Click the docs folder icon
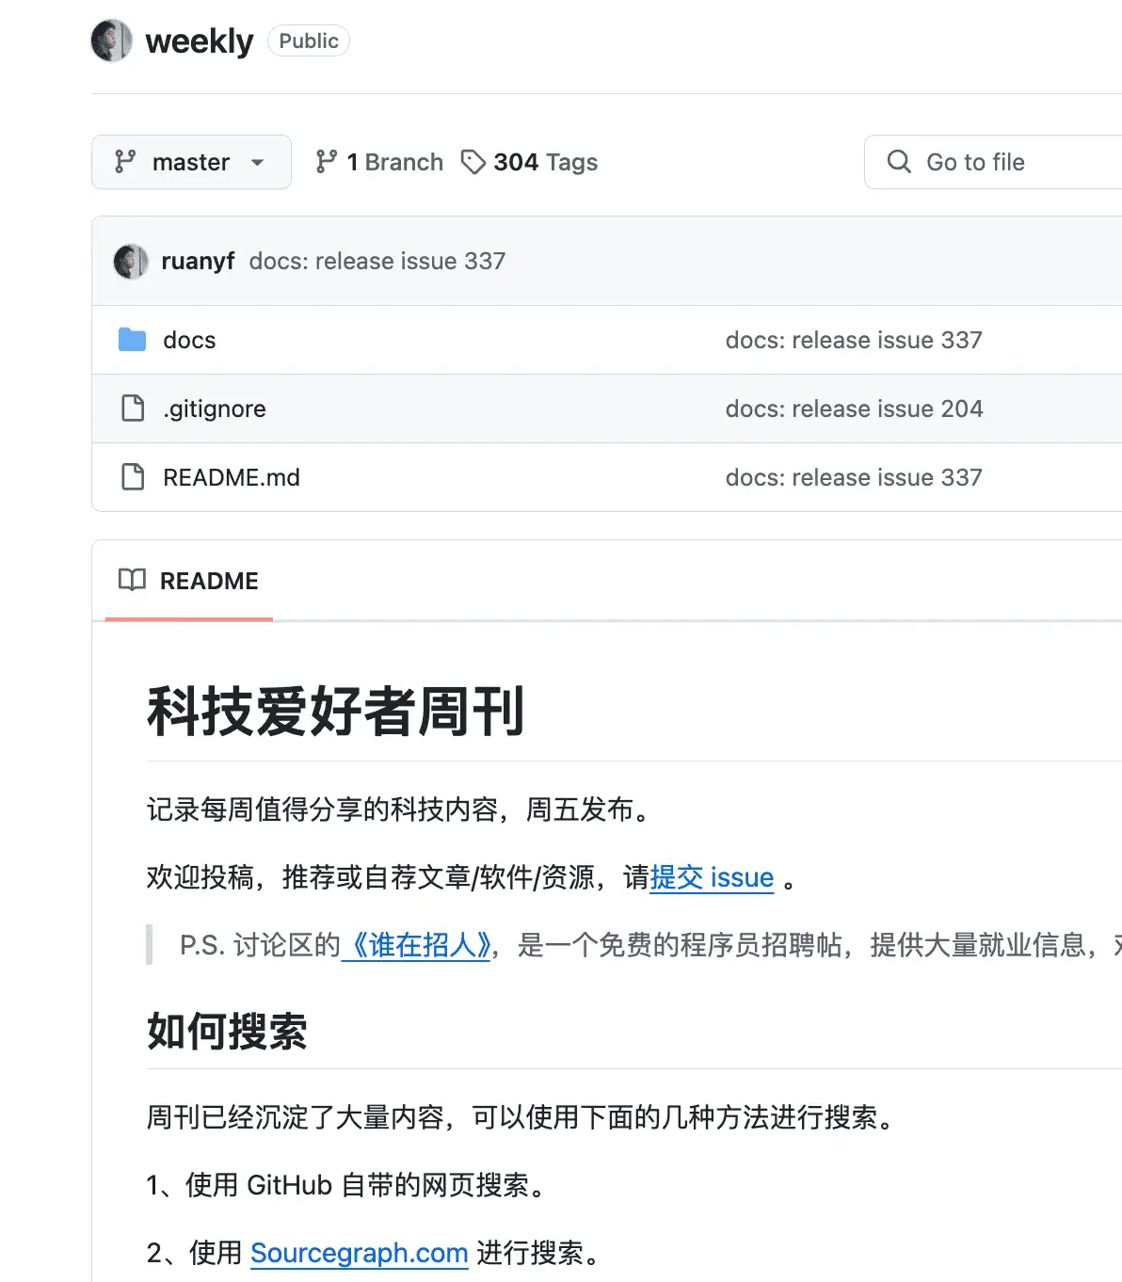 point(133,340)
